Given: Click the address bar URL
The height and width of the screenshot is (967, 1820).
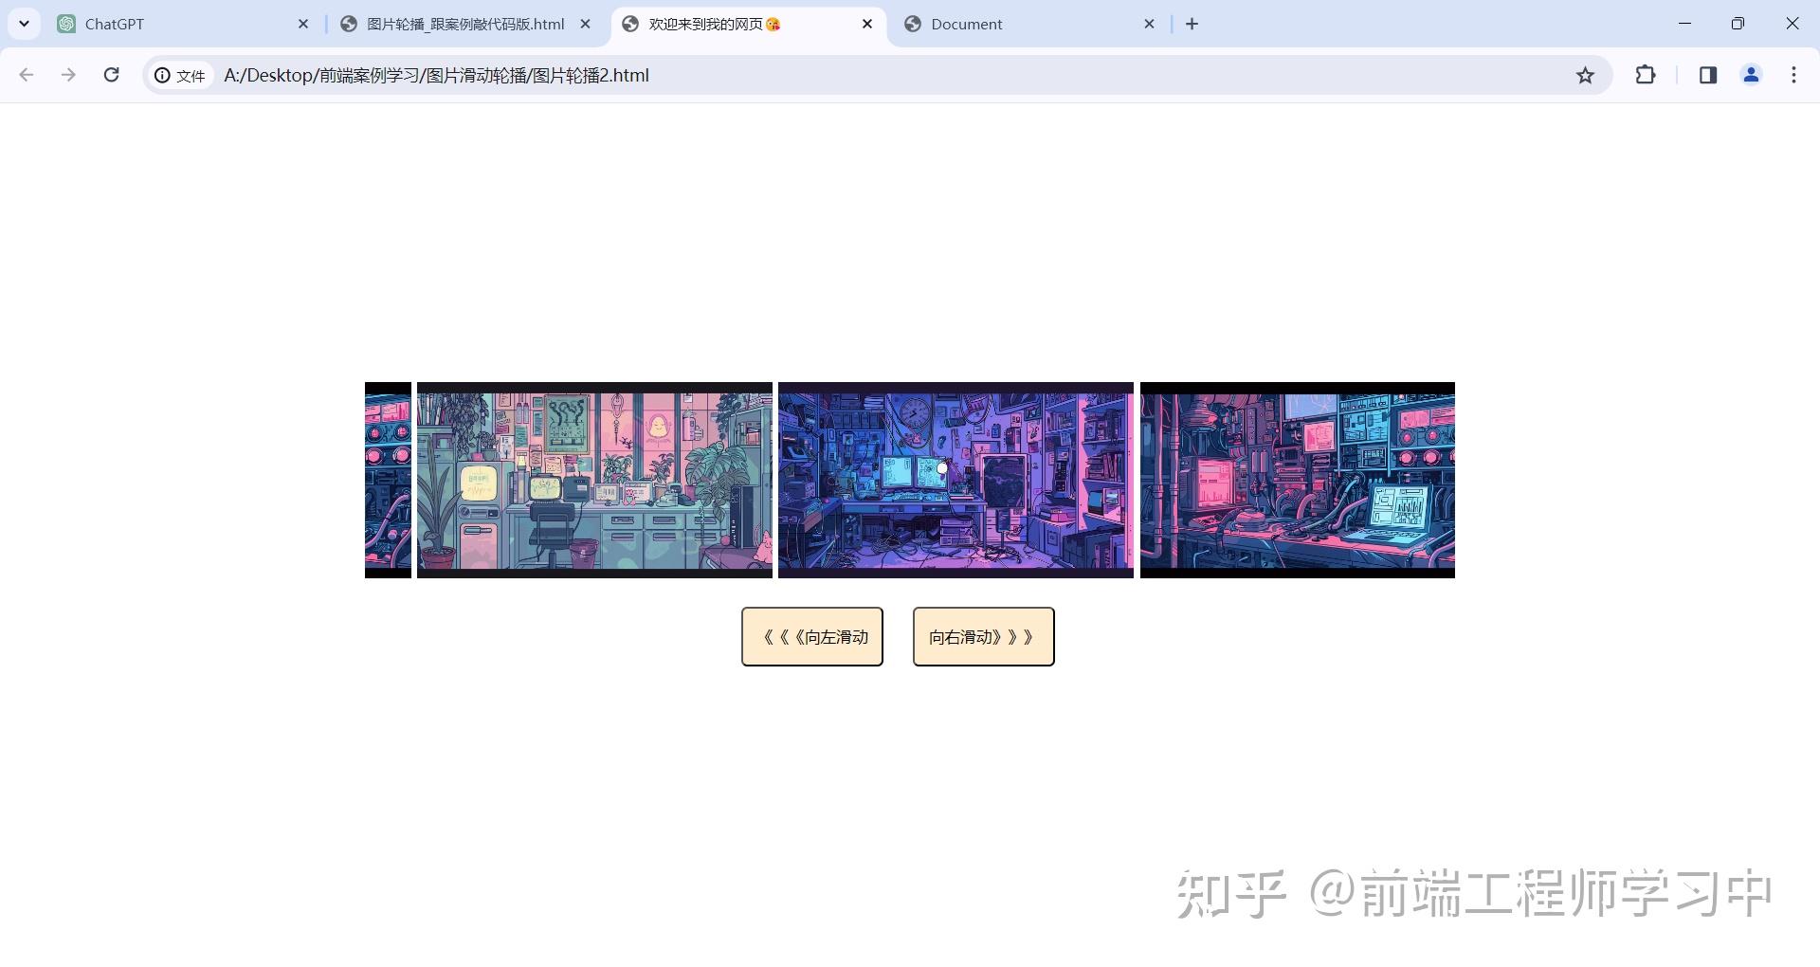Looking at the screenshot, I should (436, 76).
